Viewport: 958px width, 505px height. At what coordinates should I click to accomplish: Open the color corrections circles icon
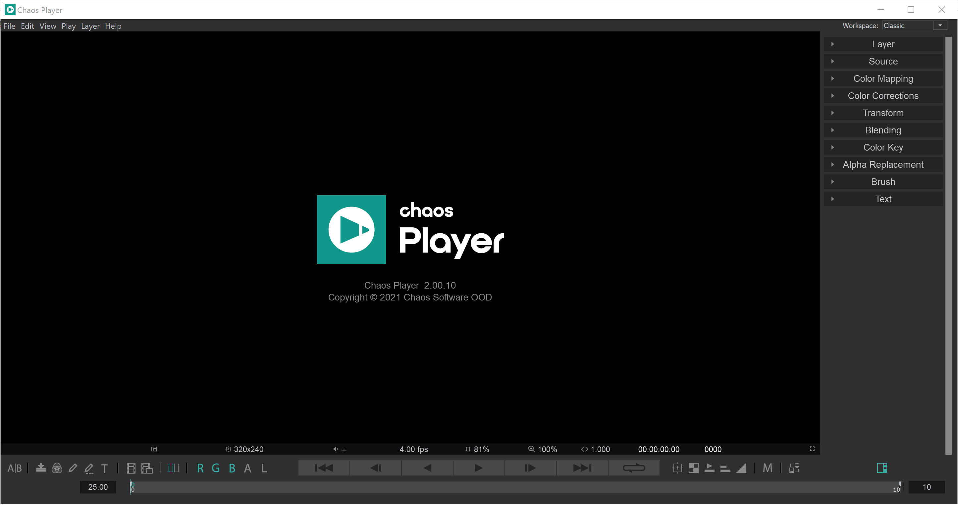57,468
